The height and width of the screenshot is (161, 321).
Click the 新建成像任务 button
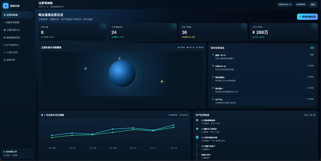click(307, 17)
